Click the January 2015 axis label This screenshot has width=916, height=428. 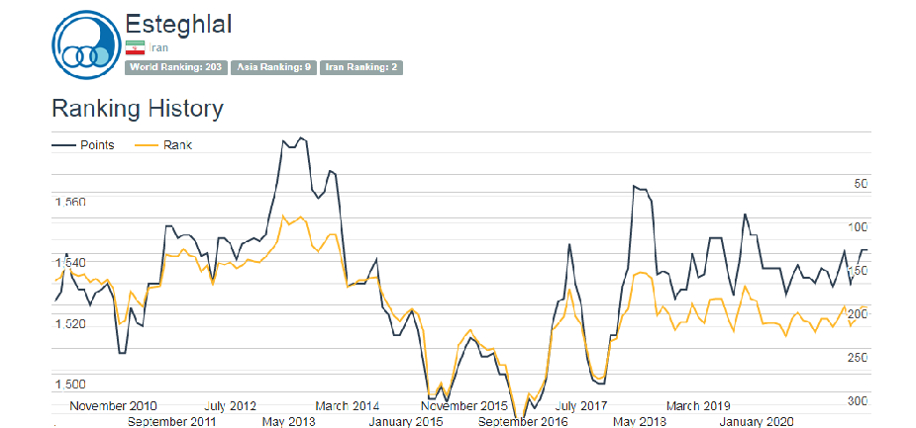click(x=405, y=422)
